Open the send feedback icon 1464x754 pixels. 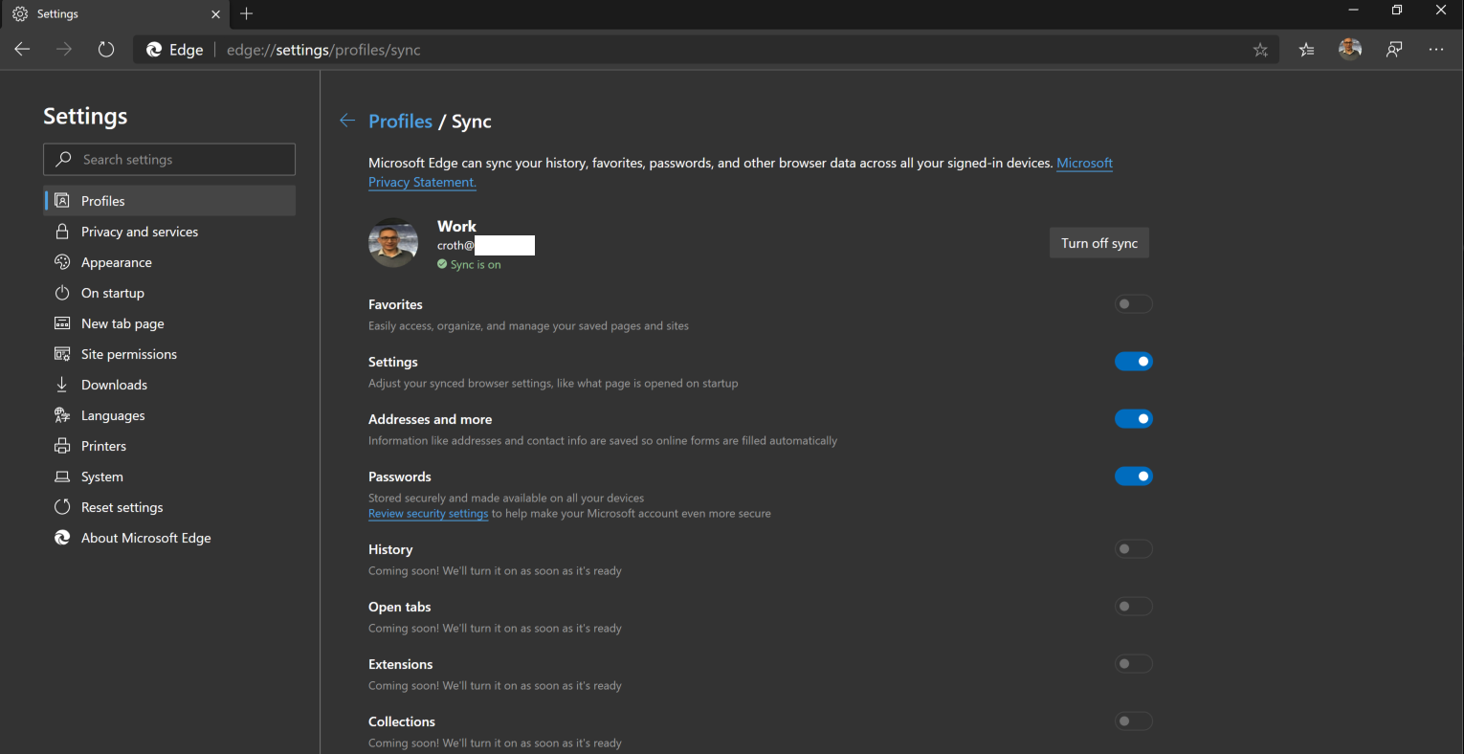click(1394, 50)
